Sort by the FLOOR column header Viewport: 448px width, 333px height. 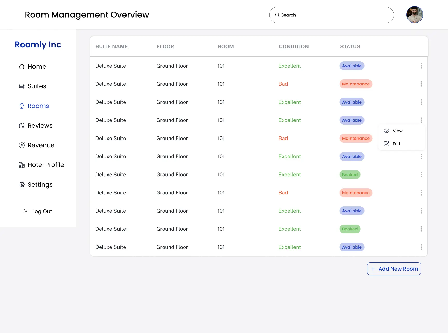(x=165, y=47)
